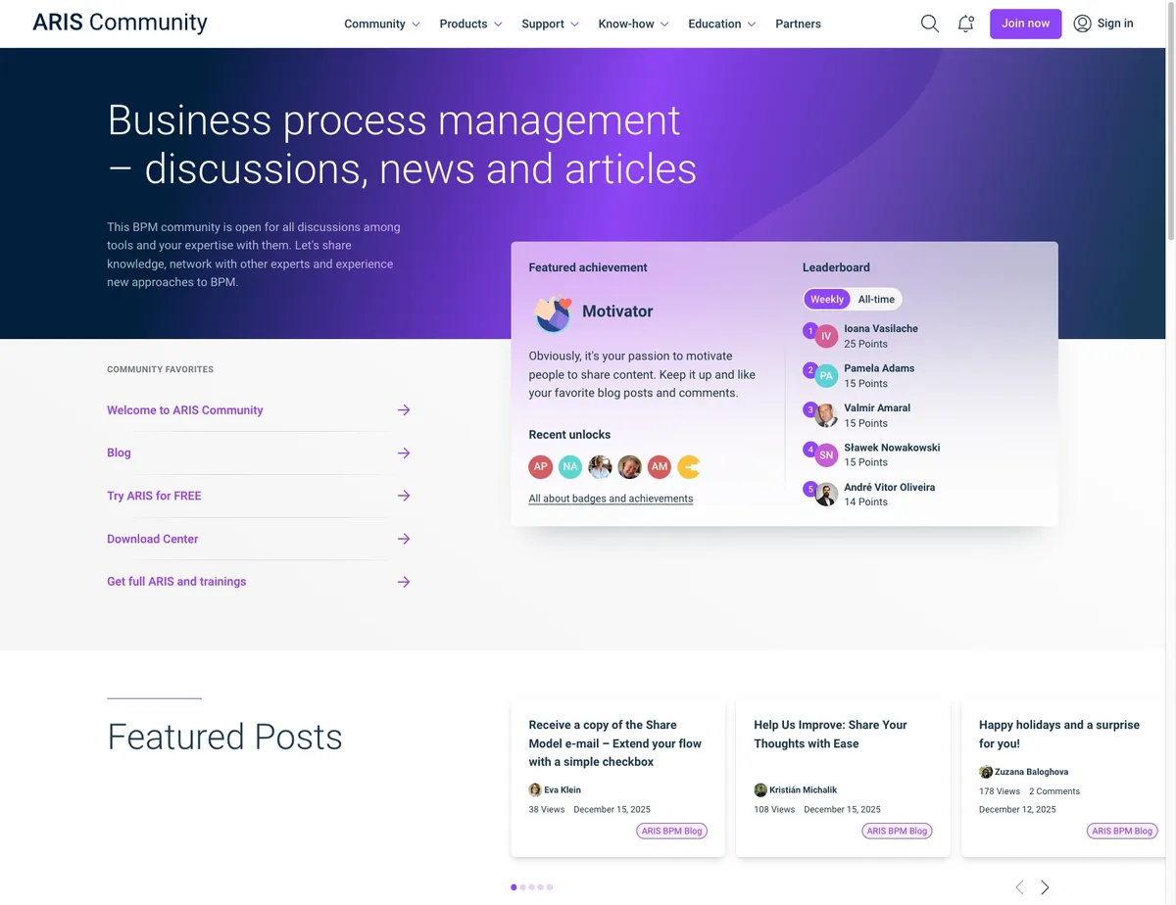Go to previous featured posts with left arrow
Screen dimensions: 1176x905
click(1019, 887)
